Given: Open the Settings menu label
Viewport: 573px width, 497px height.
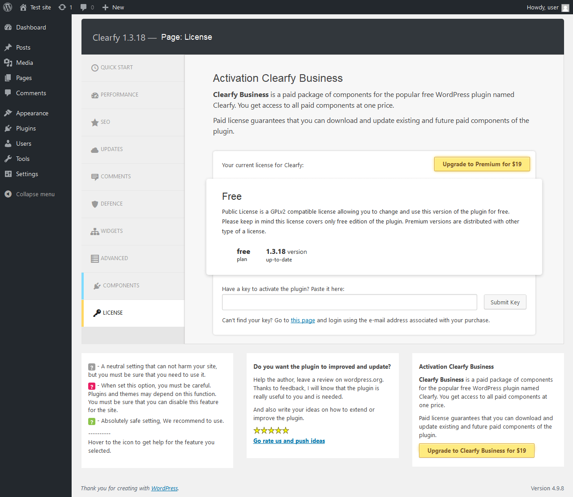Looking at the screenshot, I should (27, 174).
